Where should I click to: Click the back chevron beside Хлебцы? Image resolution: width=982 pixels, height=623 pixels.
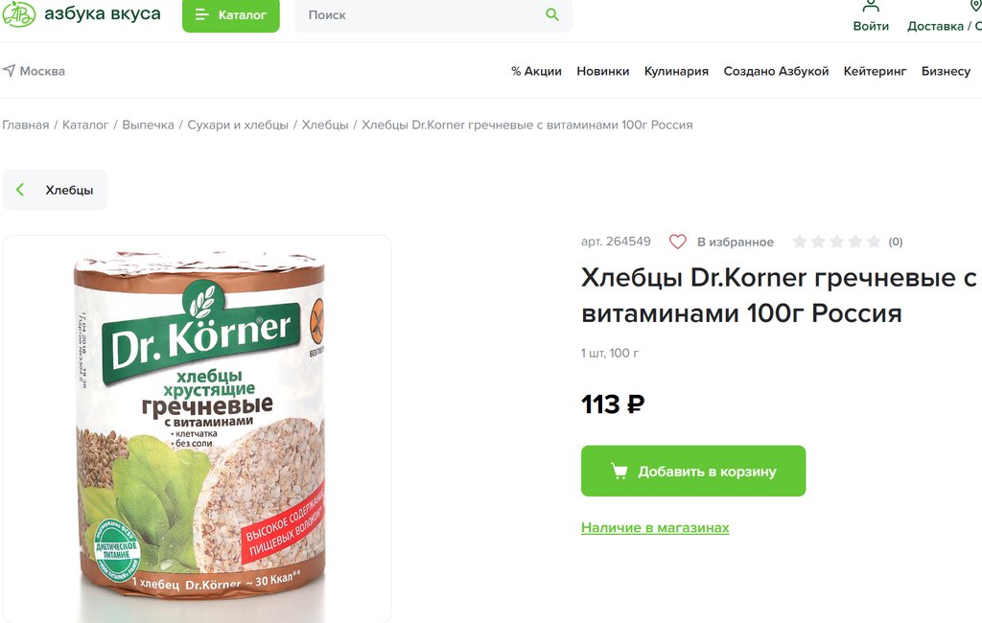(x=20, y=190)
